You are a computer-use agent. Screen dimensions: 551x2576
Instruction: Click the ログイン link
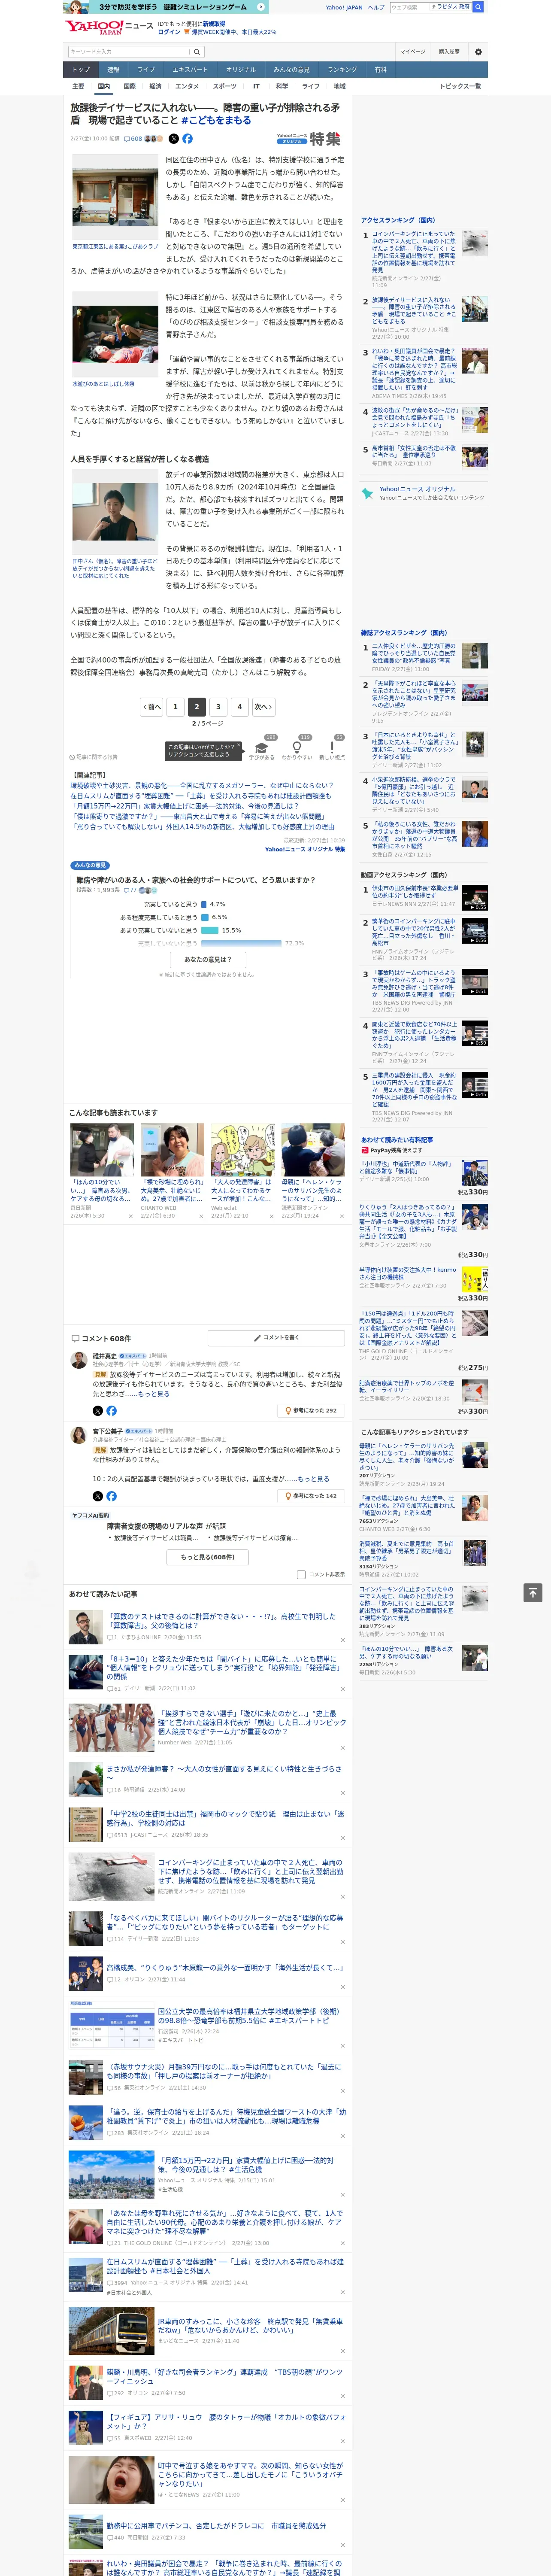tap(169, 32)
